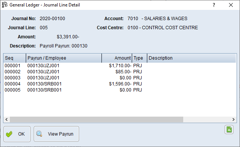Select the row with Seq 000004

point(120,84)
